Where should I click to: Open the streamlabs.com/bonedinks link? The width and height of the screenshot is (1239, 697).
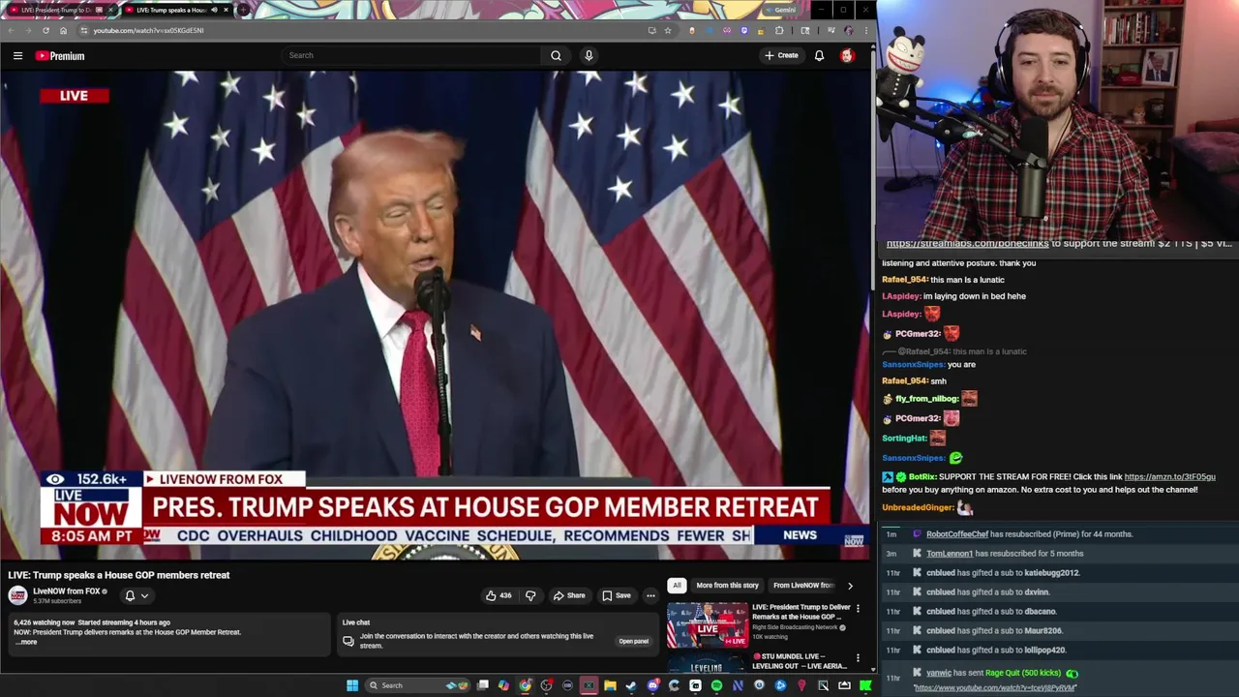(x=967, y=244)
